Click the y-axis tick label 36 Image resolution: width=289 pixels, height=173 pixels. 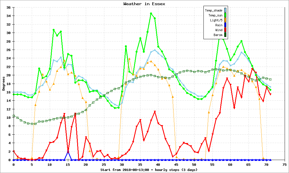8,7
